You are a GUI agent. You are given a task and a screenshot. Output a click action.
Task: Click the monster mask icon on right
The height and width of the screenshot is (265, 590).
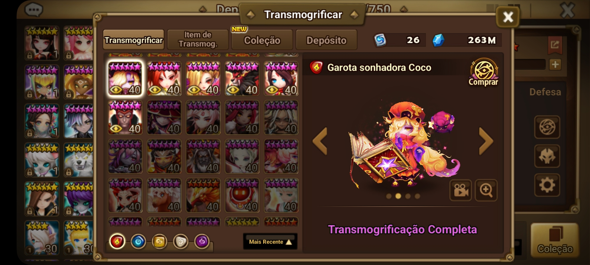coord(547,156)
